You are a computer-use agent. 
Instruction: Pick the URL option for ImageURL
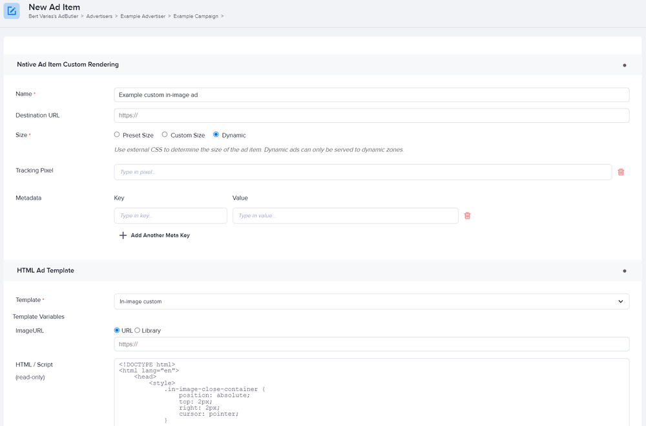[x=117, y=330]
